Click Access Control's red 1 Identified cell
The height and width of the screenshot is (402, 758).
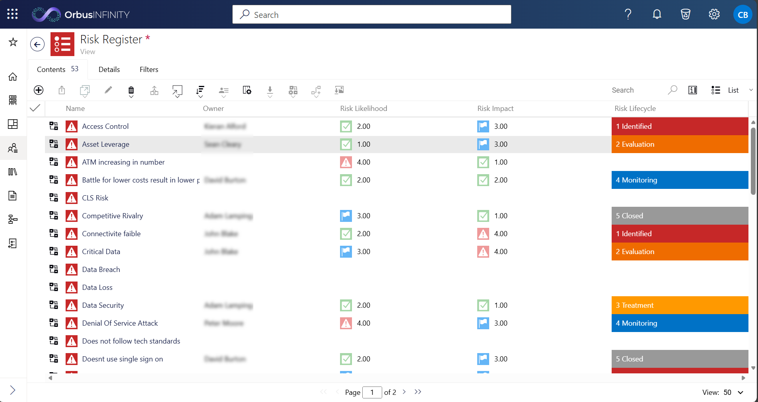tap(680, 126)
